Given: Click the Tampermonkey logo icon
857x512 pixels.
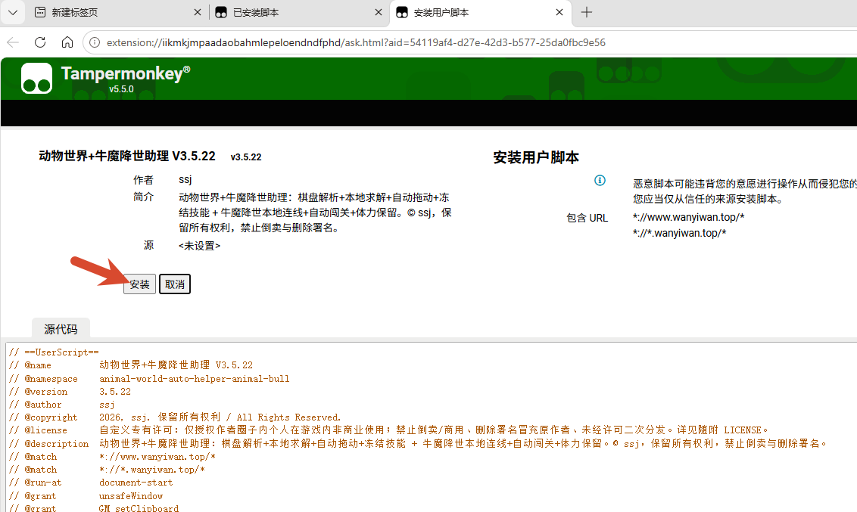Looking at the screenshot, I should [36, 78].
